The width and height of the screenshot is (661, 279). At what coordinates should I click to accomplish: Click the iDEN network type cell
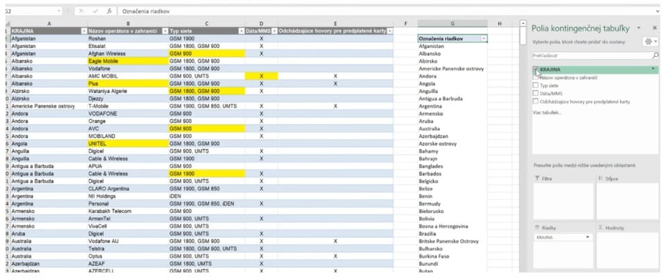pos(207,196)
